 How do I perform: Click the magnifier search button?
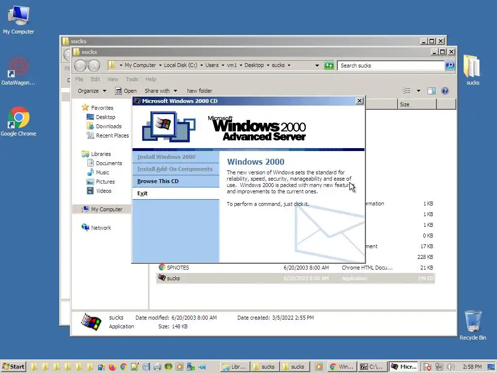click(x=450, y=66)
